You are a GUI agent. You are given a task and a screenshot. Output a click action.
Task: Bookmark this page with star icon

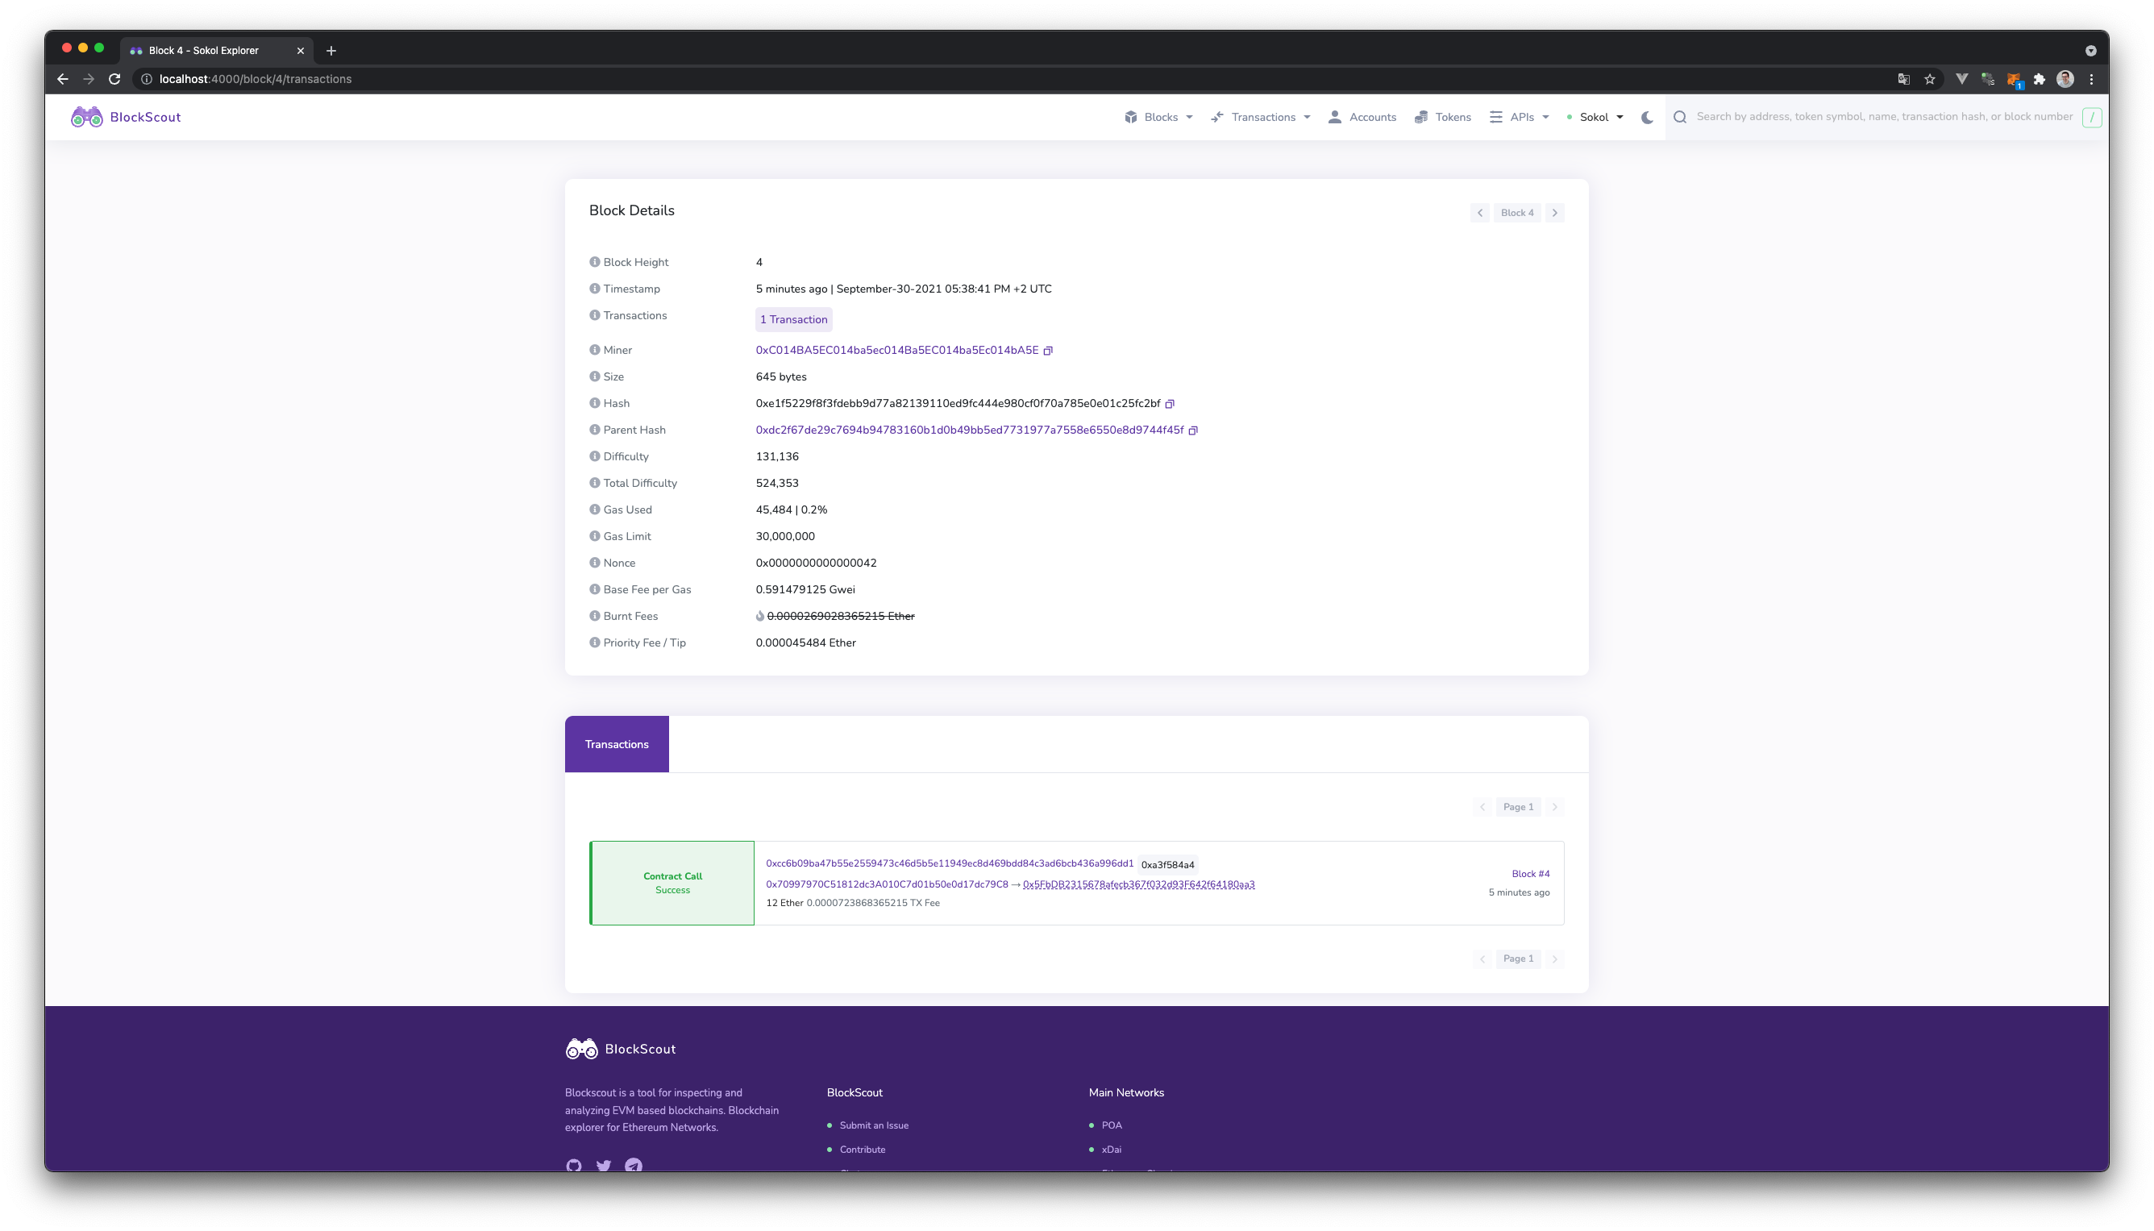click(1930, 80)
